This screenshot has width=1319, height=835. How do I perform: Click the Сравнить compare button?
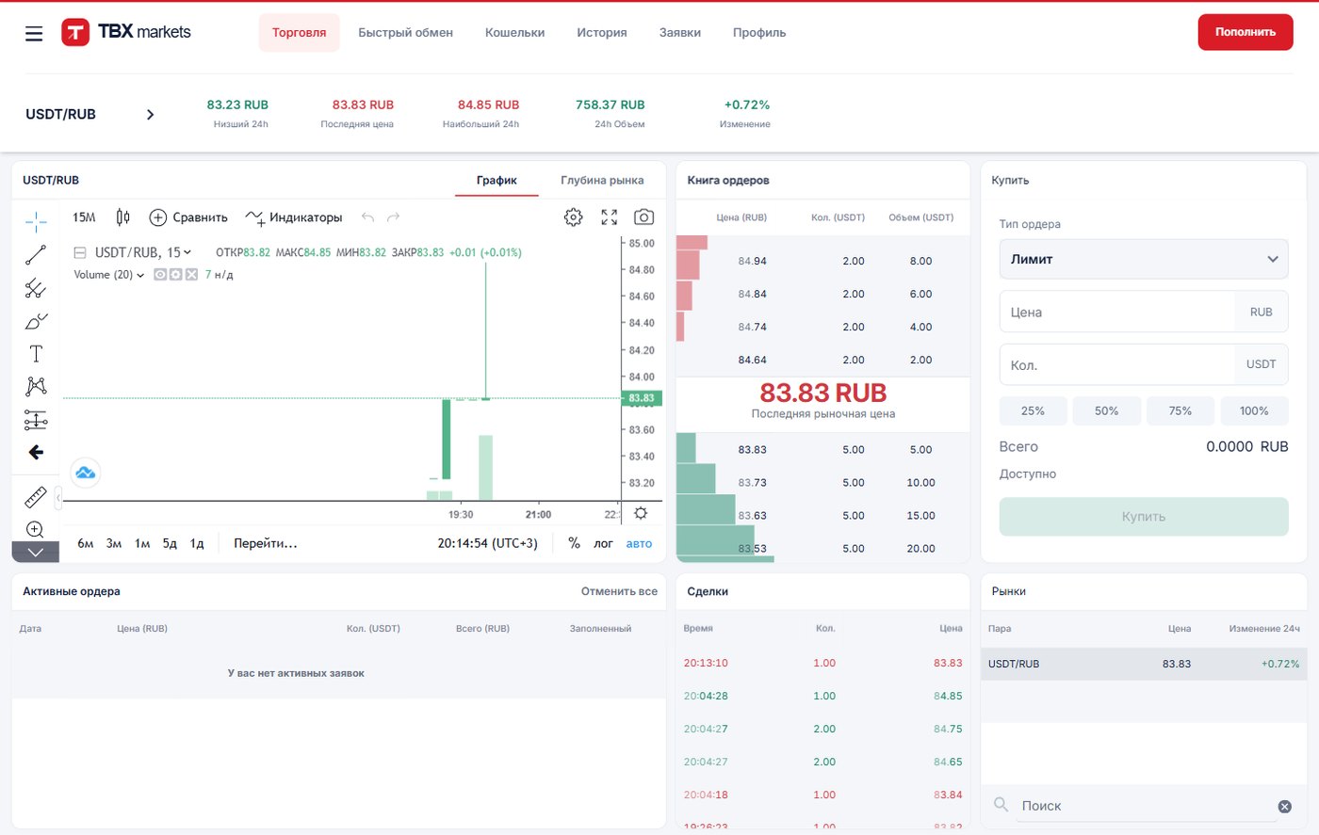click(188, 217)
